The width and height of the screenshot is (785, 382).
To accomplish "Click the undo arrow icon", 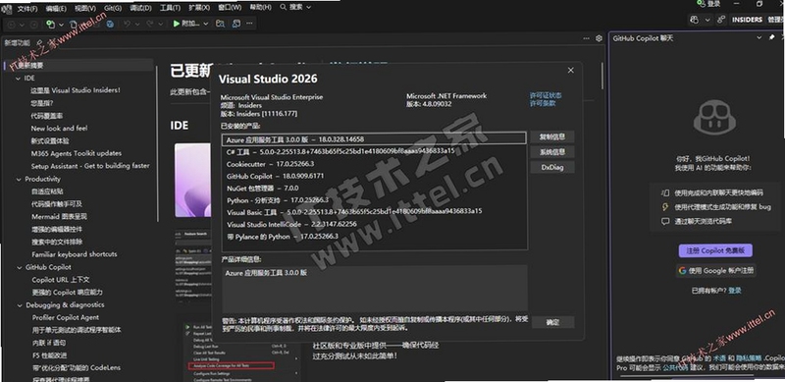I will (x=128, y=24).
